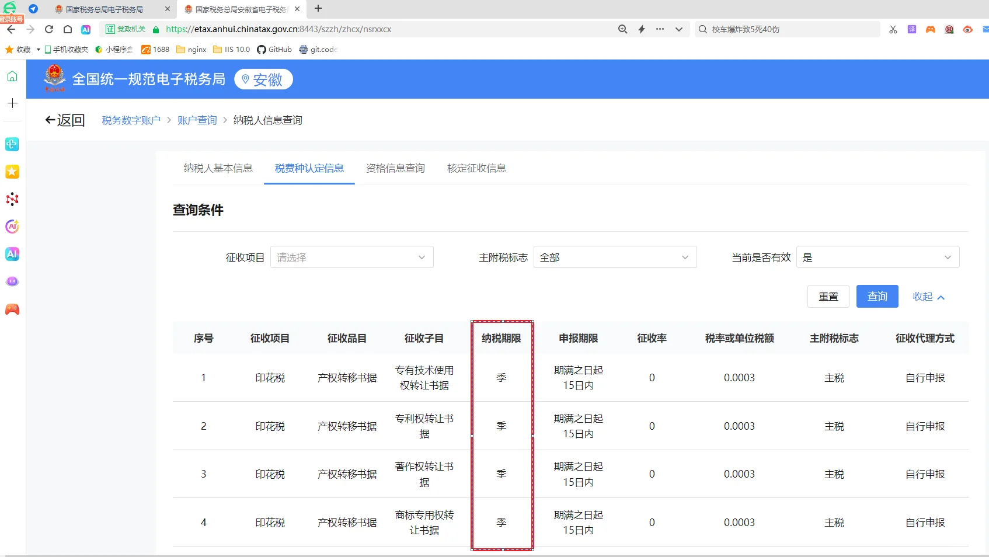
Task: Reload the current page
Action: (x=49, y=29)
